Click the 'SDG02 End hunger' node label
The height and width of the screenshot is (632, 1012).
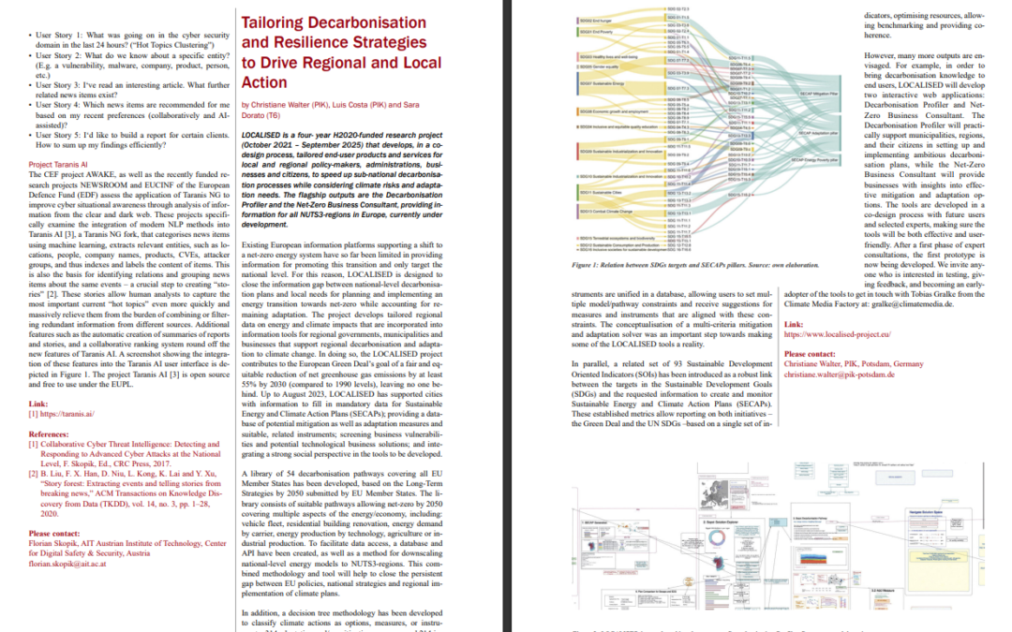click(595, 22)
